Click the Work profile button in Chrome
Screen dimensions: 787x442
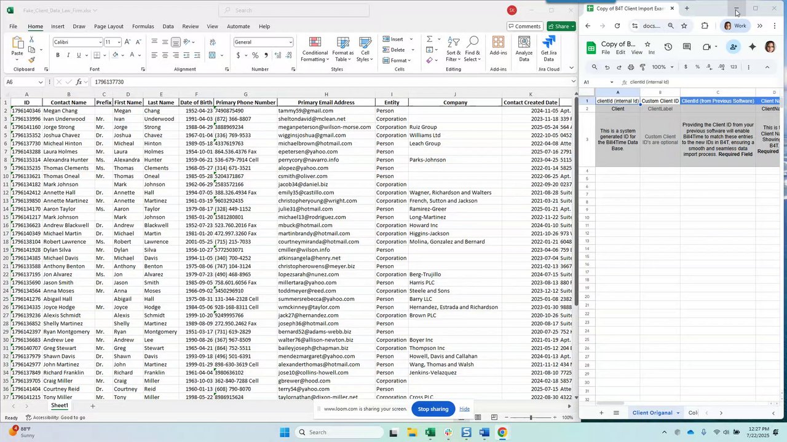tap(735, 26)
